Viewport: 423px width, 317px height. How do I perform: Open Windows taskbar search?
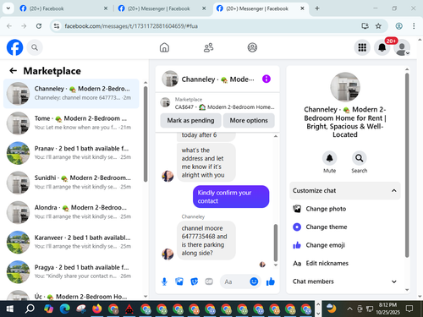[30, 309]
